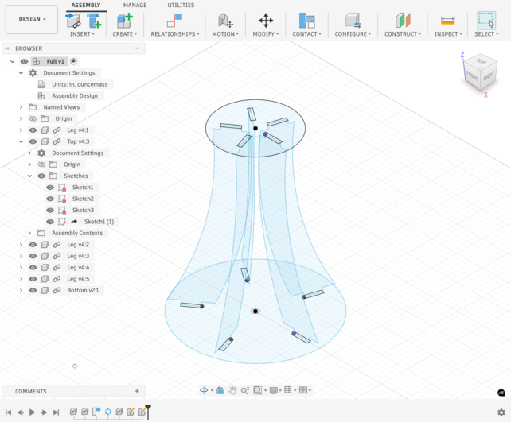Open the CREATE dropdown menu
This screenshot has width=511, height=422.
pos(125,34)
